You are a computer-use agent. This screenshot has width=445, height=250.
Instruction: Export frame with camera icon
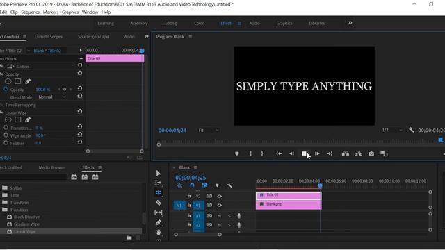[371, 153]
